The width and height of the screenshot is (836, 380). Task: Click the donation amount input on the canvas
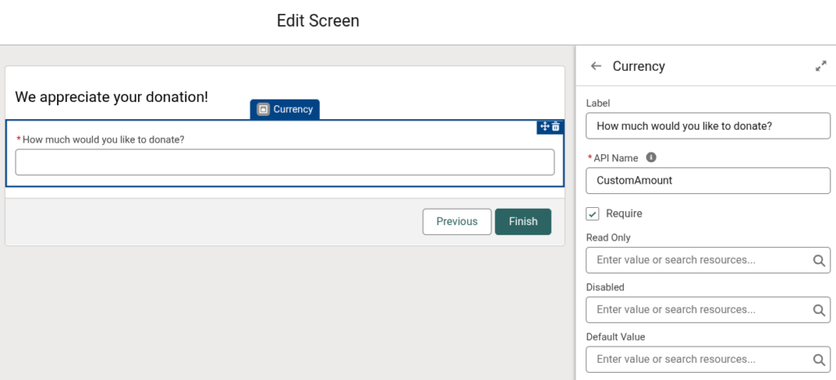click(285, 162)
